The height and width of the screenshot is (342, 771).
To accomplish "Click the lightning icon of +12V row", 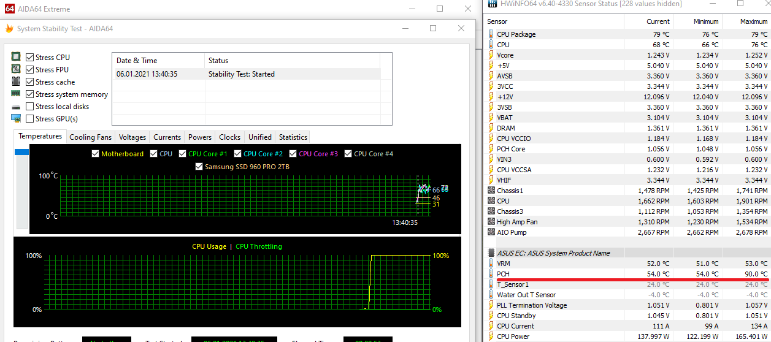I will tap(491, 97).
